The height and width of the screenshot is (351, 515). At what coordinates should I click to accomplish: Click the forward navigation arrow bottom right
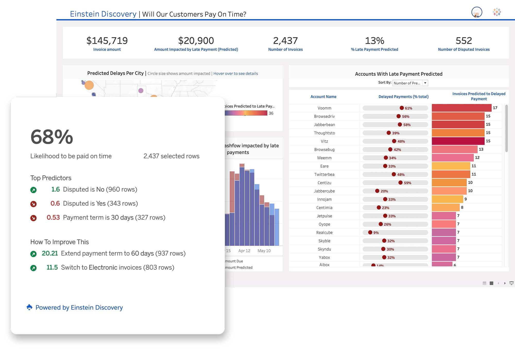click(505, 283)
